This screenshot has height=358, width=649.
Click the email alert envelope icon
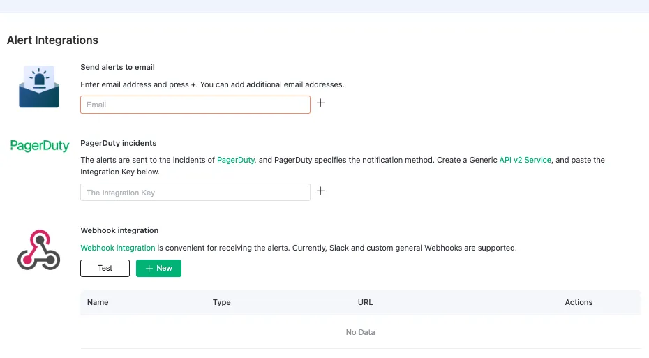pyautogui.click(x=39, y=87)
